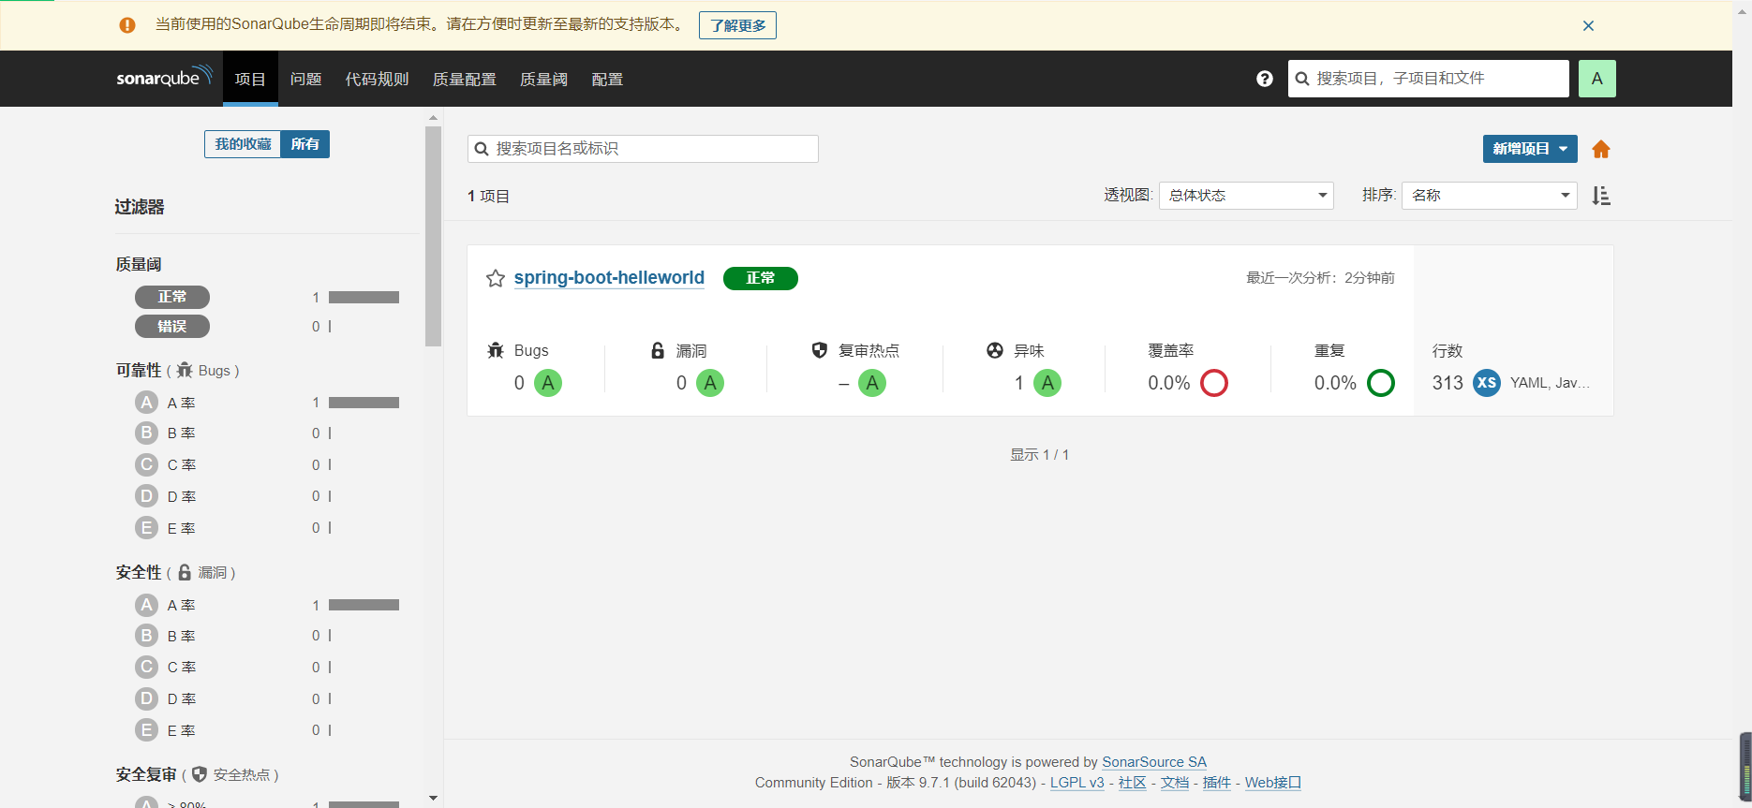Open the 透视图 总体状态 dropdown
The image size is (1752, 808).
(x=1246, y=196)
